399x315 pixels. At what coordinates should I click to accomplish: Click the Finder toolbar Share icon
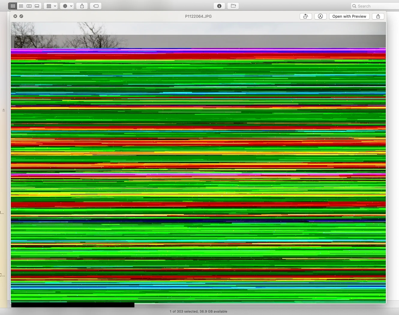(82, 6)
